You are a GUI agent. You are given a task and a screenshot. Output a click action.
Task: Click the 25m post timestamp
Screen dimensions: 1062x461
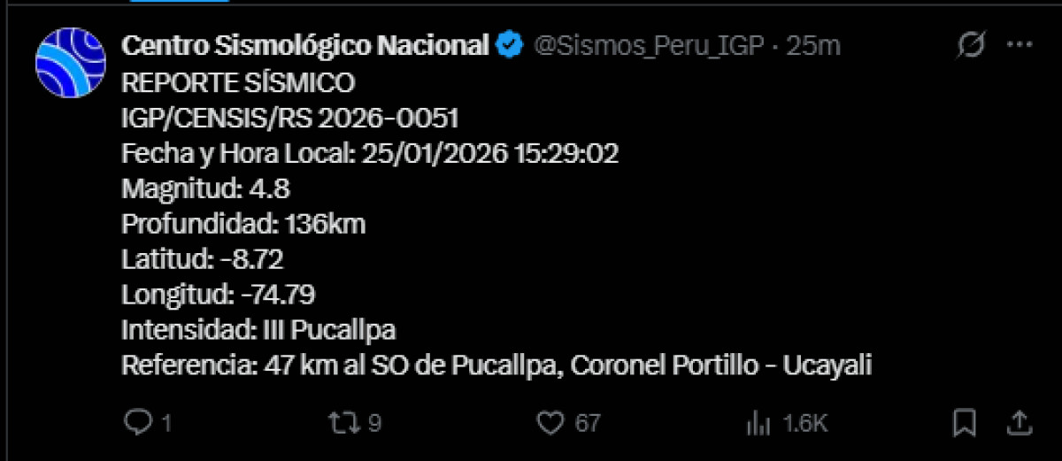tap(813, 46)
